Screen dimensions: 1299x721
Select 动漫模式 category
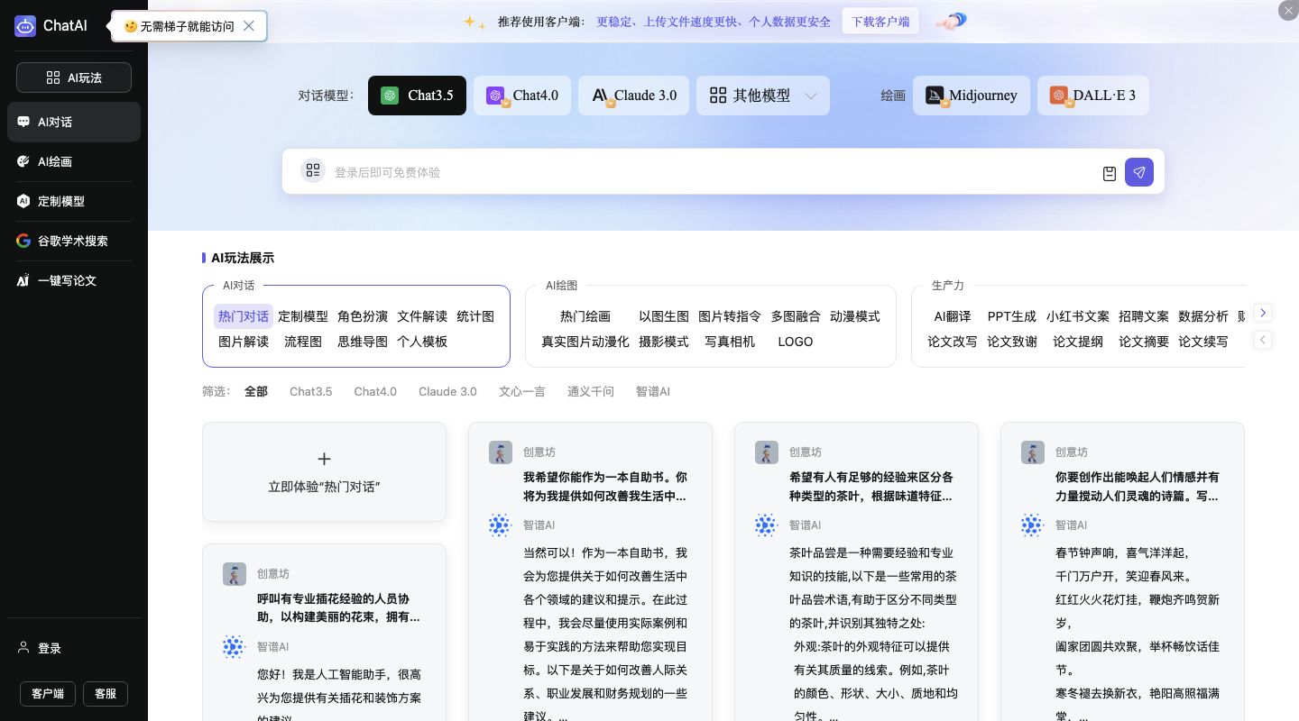point(855,316)
